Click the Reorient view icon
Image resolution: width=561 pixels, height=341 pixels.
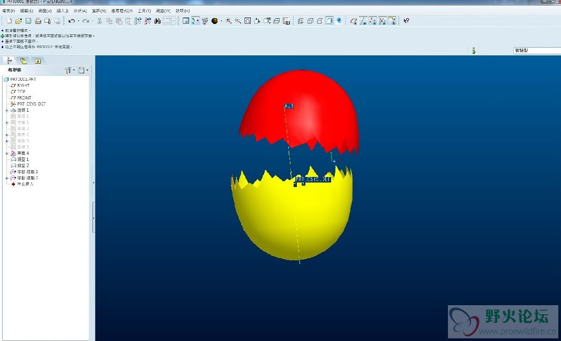257,21
